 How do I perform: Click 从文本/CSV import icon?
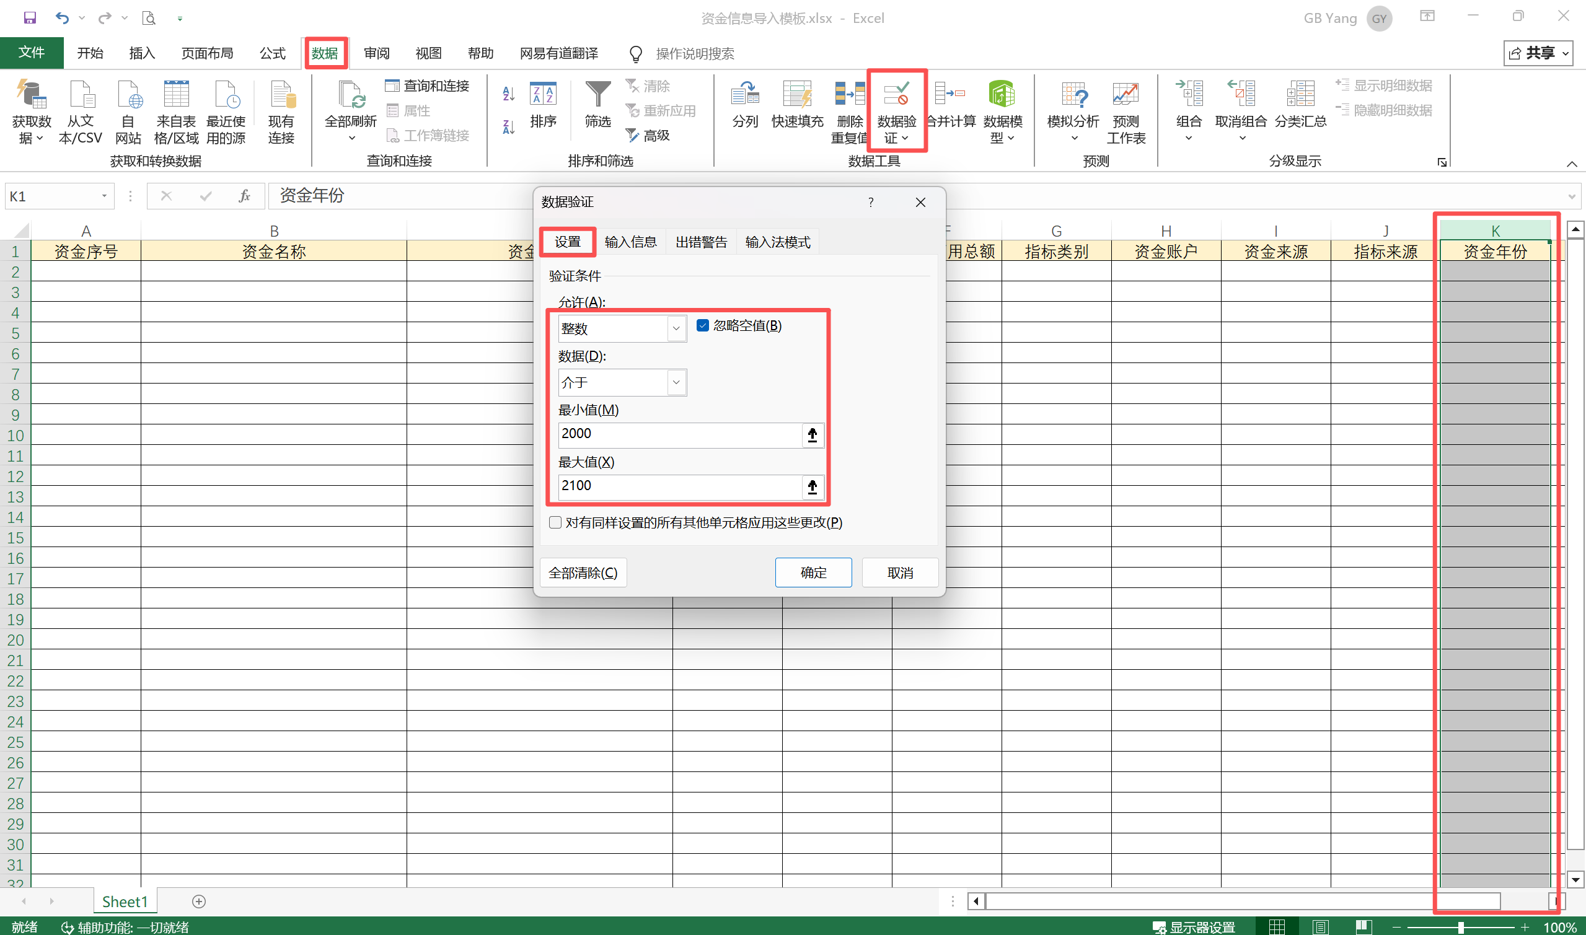(x=81, y=112)
